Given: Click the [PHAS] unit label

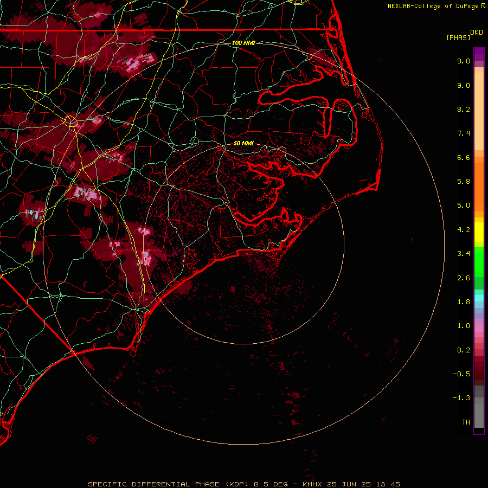Looking at the screenshot, I should pyautogui.click(x=458, y=38).
